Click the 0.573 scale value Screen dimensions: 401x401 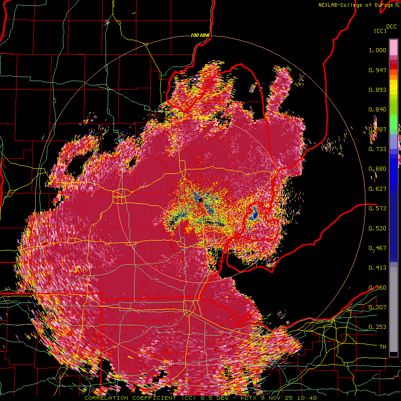(377, 209)
